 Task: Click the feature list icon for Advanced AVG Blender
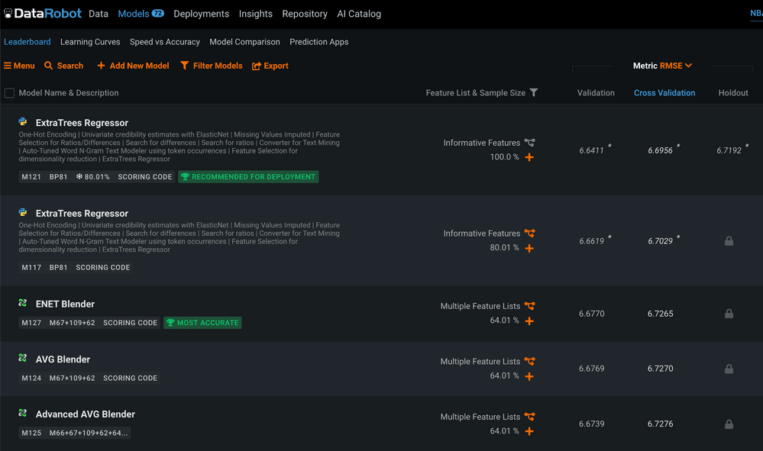click(x=529, y=417)
